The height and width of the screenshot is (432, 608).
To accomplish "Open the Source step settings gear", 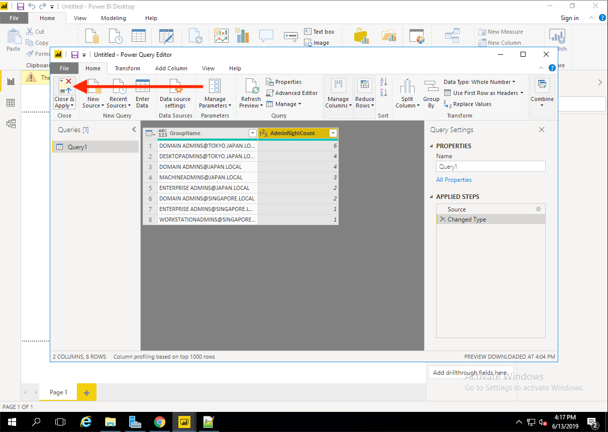I will pyautogui.click(x=538, y=209).
